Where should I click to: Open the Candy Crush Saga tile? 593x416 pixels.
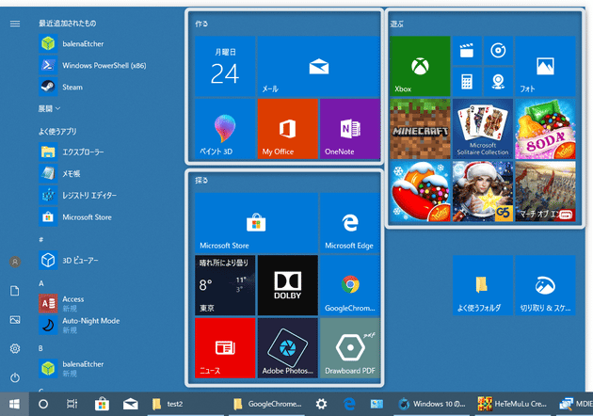420,191
